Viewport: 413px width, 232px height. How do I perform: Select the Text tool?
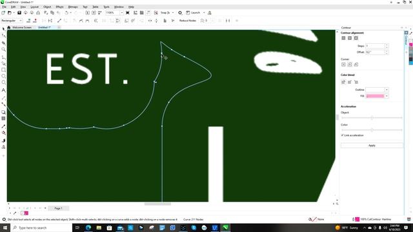[x=3, y=90]
